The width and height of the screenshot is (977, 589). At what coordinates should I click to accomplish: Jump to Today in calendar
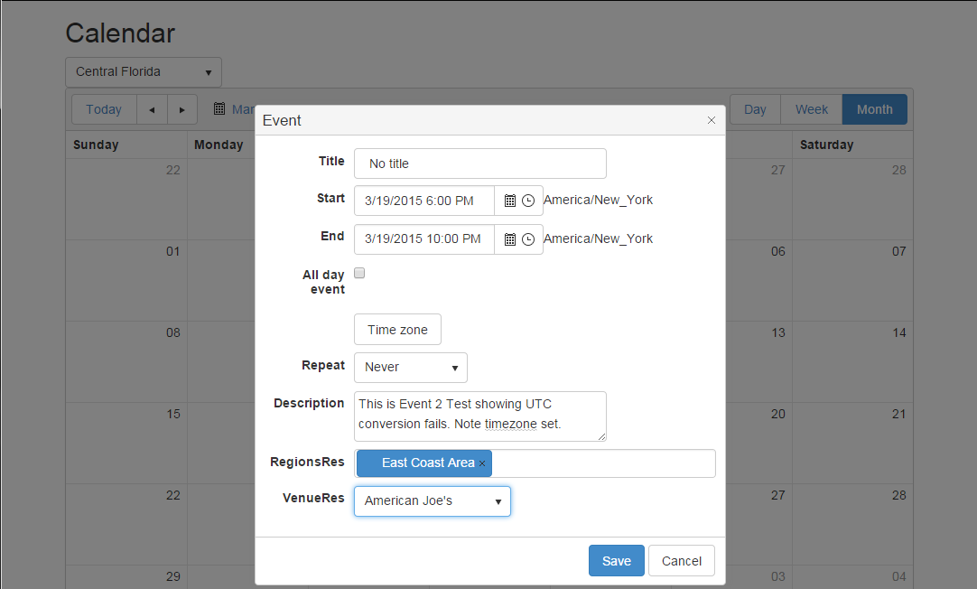coord(104,109)
